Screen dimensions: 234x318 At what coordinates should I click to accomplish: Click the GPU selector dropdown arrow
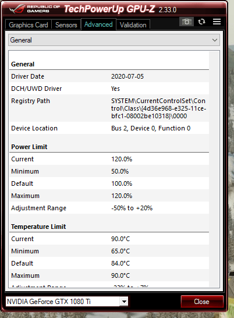pyautogui.click(x=124, y=302)
